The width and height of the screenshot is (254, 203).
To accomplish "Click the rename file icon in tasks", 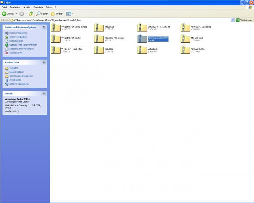I will pos(7,33).
